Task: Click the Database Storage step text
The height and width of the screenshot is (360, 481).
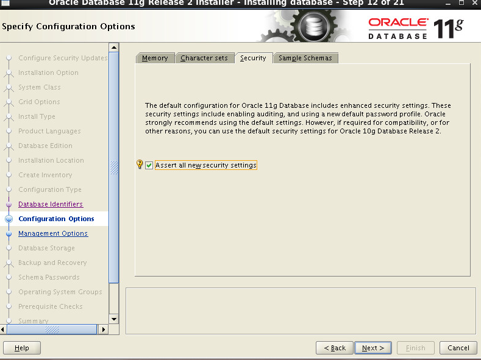Action: [46, 248]
